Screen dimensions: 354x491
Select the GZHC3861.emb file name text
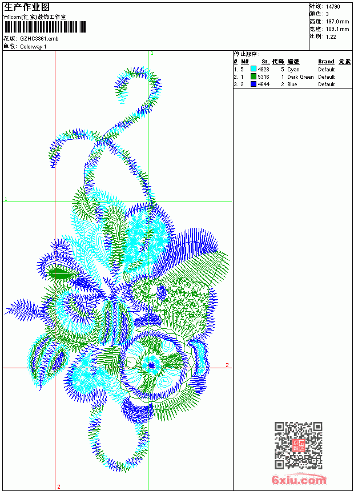click(39, 39)
